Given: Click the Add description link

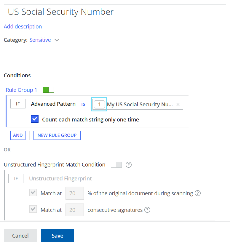Looking at the screenshot, I should (23, 27).
